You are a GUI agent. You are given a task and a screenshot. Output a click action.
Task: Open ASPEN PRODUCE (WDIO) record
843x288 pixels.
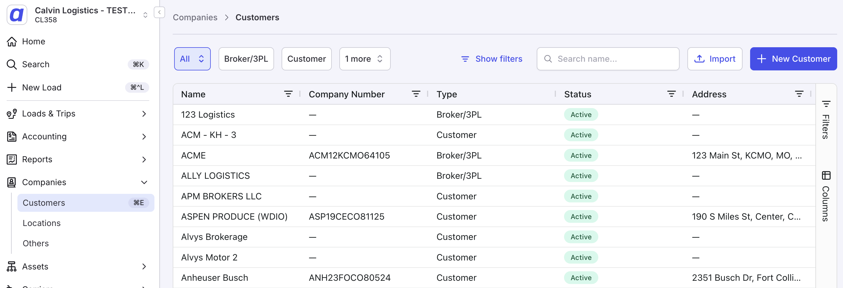[x=494, y=216]
